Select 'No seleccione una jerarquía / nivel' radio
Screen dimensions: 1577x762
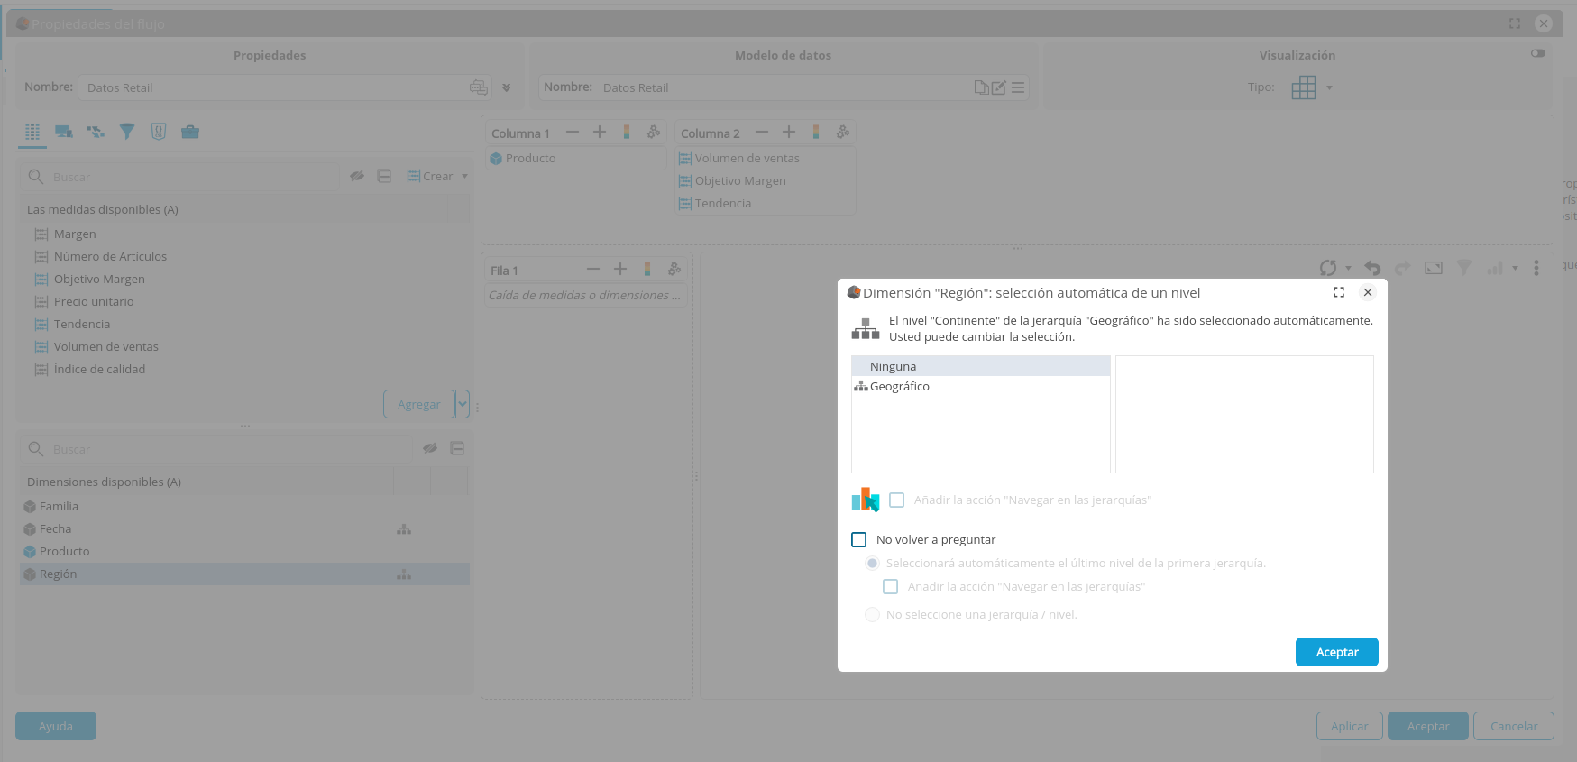[x=872, y=615]
